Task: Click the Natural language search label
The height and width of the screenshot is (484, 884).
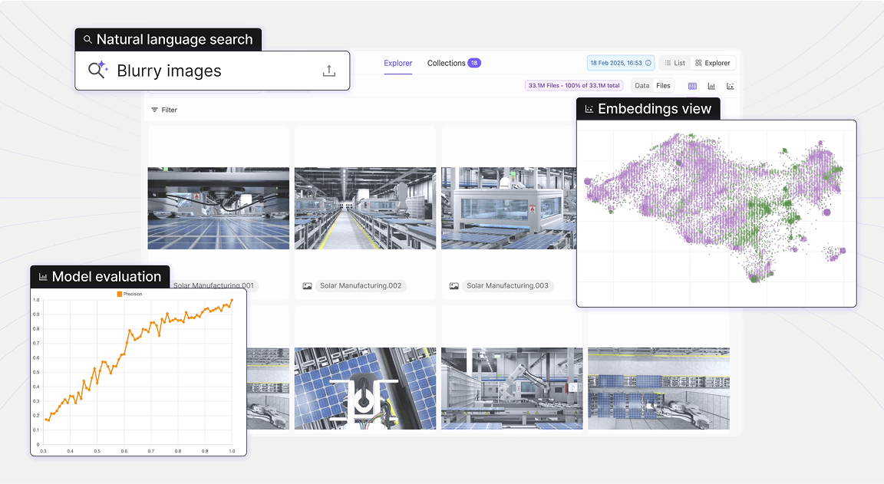Action: coord(168,39)
